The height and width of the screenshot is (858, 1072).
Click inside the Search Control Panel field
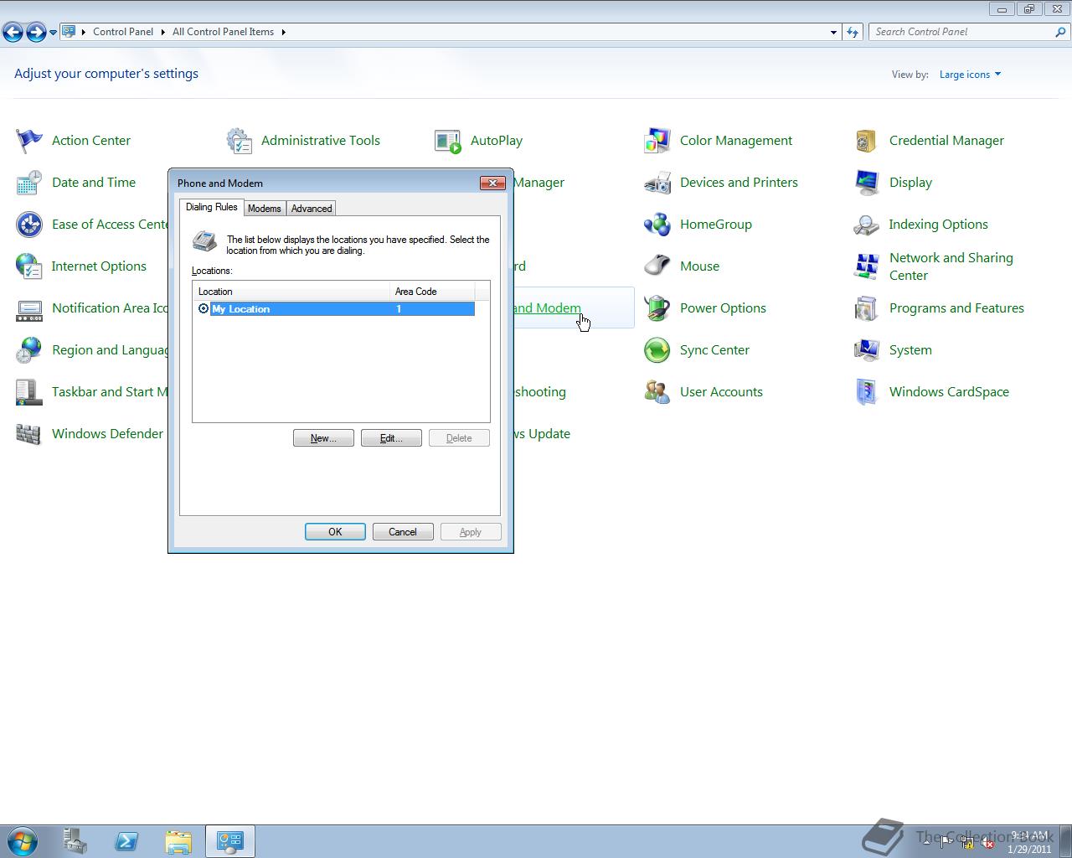tap(963, 31)
